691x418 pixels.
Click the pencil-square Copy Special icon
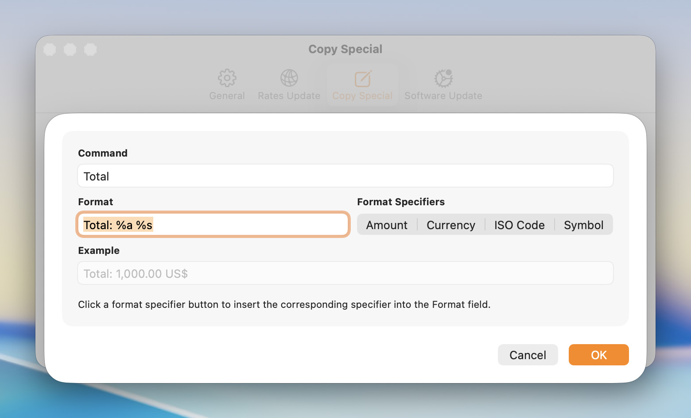pyautogui.click(x=362, y=78)
